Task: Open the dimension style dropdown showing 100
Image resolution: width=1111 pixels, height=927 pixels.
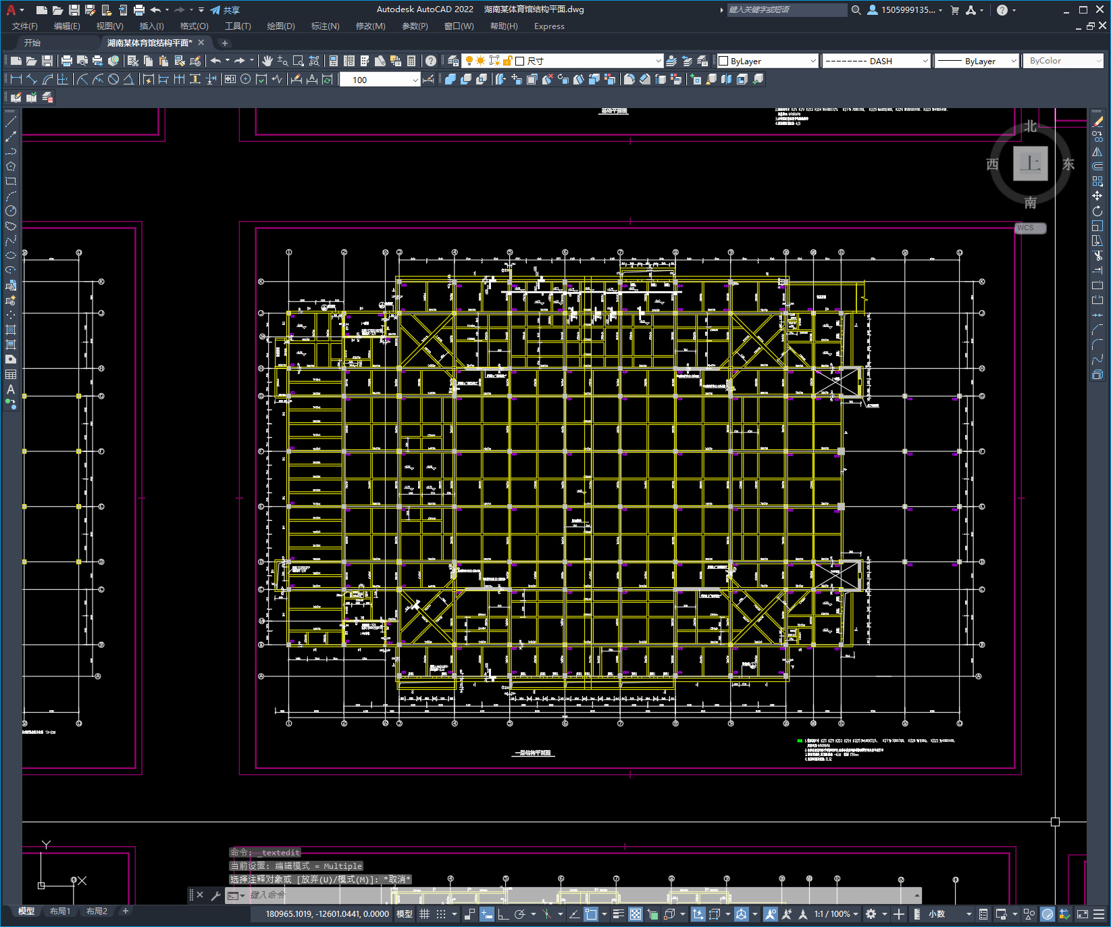Action: click(x=380, y=80)
